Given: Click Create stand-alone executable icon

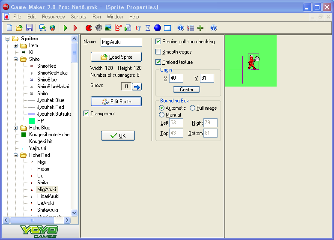Looking at the screenshot, I should (x=42, y=28).
